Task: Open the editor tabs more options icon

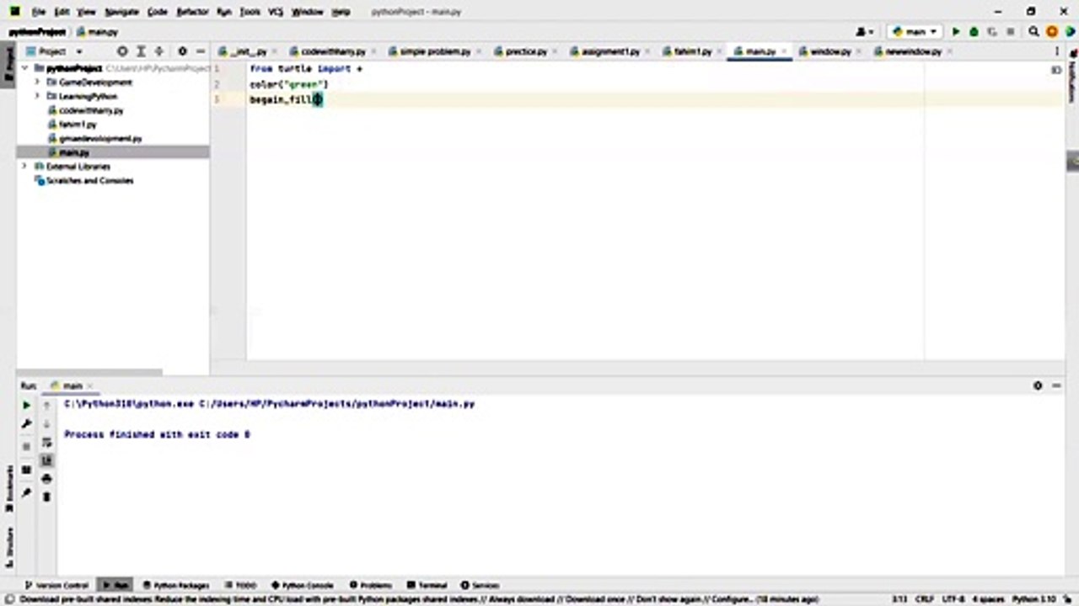Action: click(x=1056, y=52)
